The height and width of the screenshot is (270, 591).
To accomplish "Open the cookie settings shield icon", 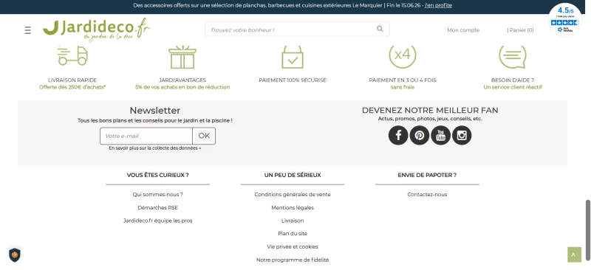I will [15, 255].
